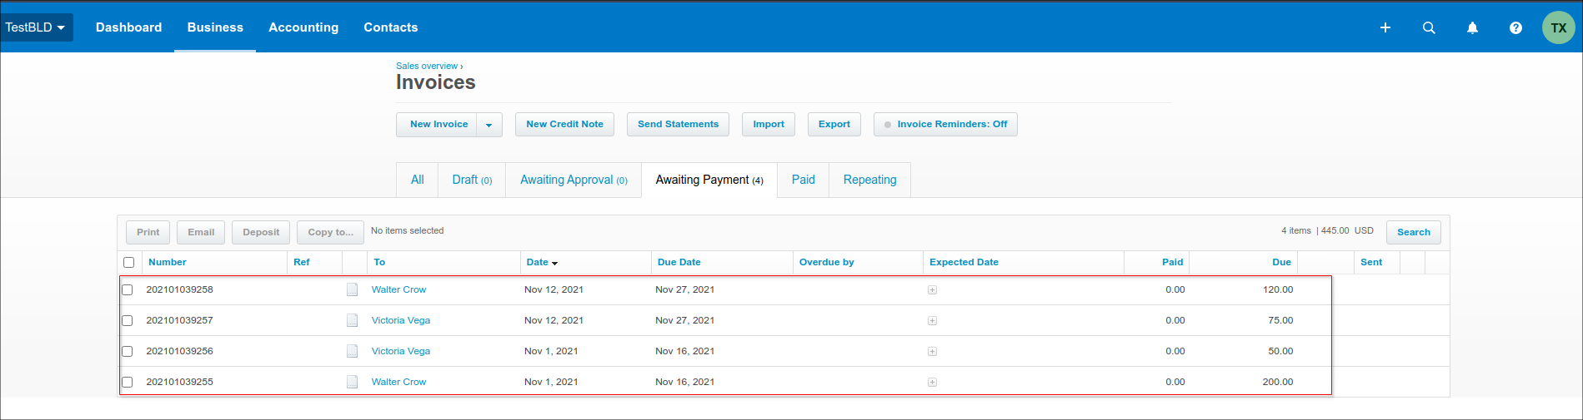
Task: Sort by the Sent column header
Action: pyautogui.click(x=1370, y=262)
